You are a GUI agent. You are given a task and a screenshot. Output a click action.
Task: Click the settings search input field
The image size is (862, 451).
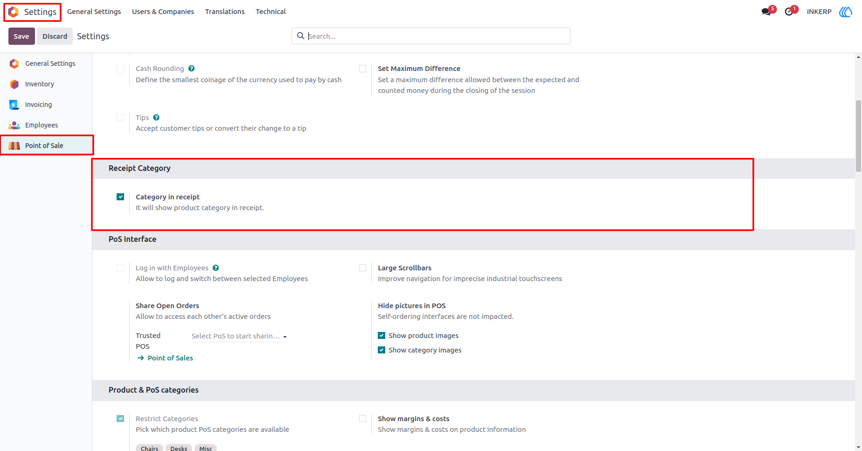click(x=431, y=36)
